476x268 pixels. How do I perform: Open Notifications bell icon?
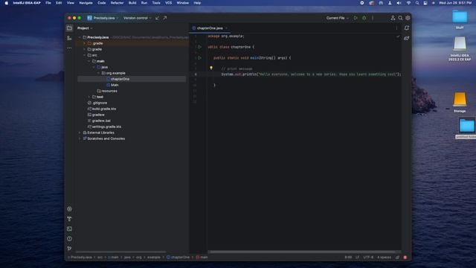coord(407,28)
